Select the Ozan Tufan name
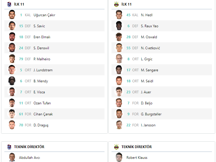 tap(42, 103)
